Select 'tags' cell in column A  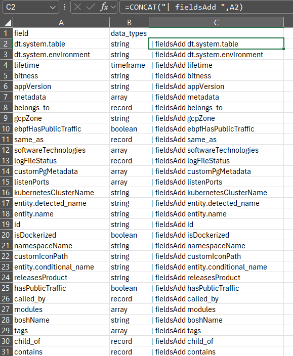coord(61,331)
